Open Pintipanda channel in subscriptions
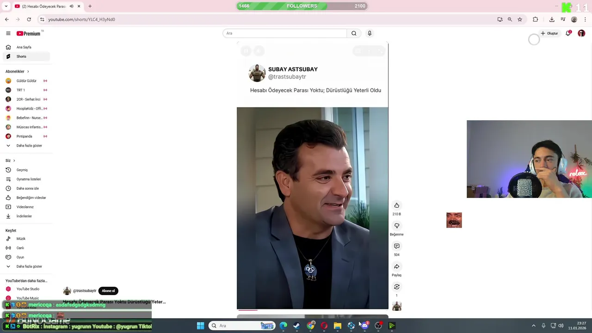The width and height of the screenshot is (592, 333). point(26,136)
